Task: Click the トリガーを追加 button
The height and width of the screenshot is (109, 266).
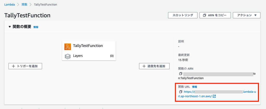Action: pos(25,66)
